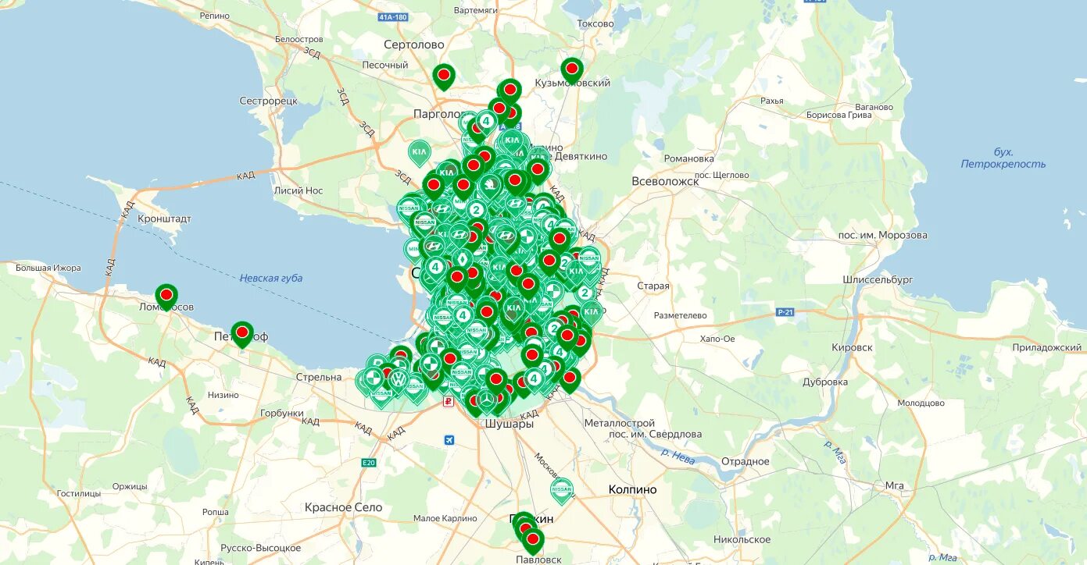Viewport: 1087px width, 565px height.
Task: Select the пос. им. Свердлова label
Action: click(x=656, y=434)
